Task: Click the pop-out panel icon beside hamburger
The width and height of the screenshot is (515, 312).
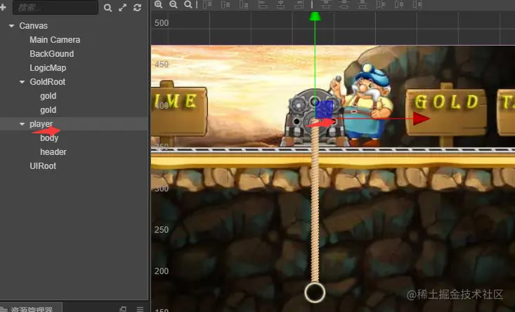Action: [122, 309]
